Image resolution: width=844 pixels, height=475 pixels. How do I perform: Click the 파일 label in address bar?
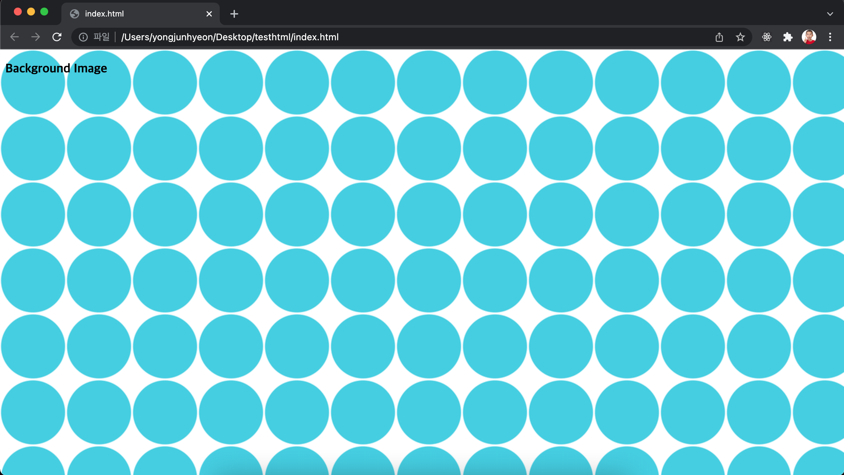pos(101,37)
